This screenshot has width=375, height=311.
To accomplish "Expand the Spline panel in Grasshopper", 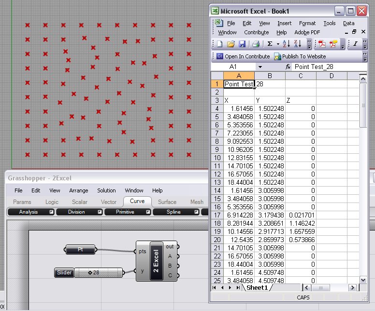I will [x=196, y=212].
